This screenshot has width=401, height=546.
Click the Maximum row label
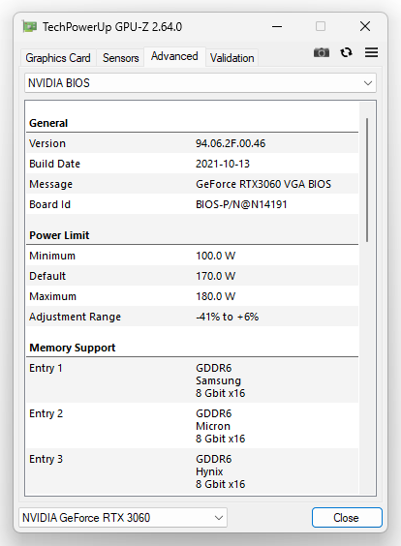click(52, 296)
